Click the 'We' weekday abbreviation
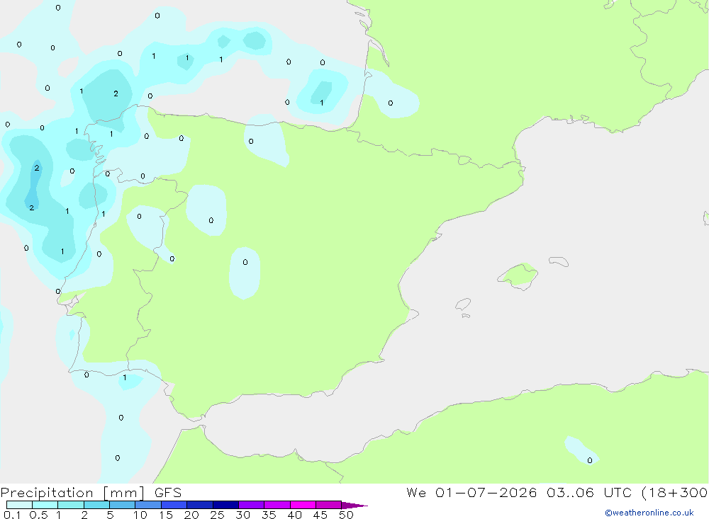This screenshot has height=519, width=709. tap(416, 493)
